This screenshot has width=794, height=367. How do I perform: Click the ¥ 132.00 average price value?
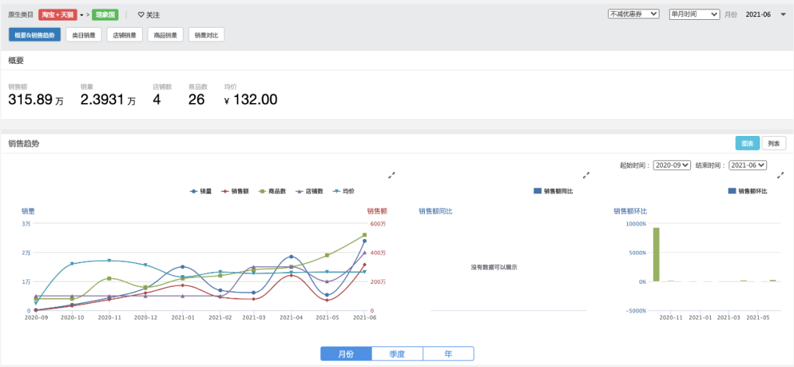point(251,99)
